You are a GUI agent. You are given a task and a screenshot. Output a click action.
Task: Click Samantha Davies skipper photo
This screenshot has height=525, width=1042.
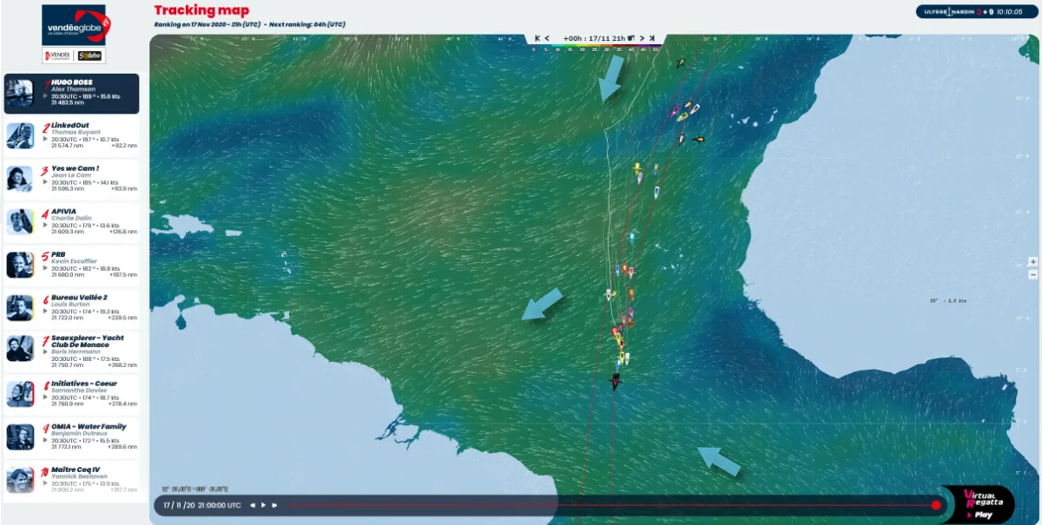19,394
